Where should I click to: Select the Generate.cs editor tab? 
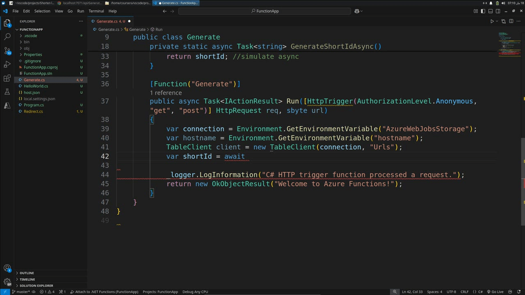pos(107,21)
